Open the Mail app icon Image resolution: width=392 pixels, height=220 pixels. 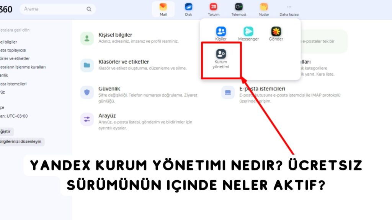tap(163, 8)
